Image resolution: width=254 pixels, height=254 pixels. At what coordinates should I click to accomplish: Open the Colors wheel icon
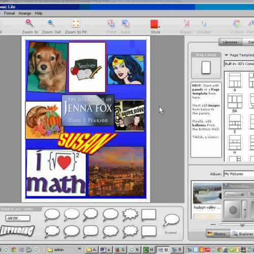click(237, 23)
